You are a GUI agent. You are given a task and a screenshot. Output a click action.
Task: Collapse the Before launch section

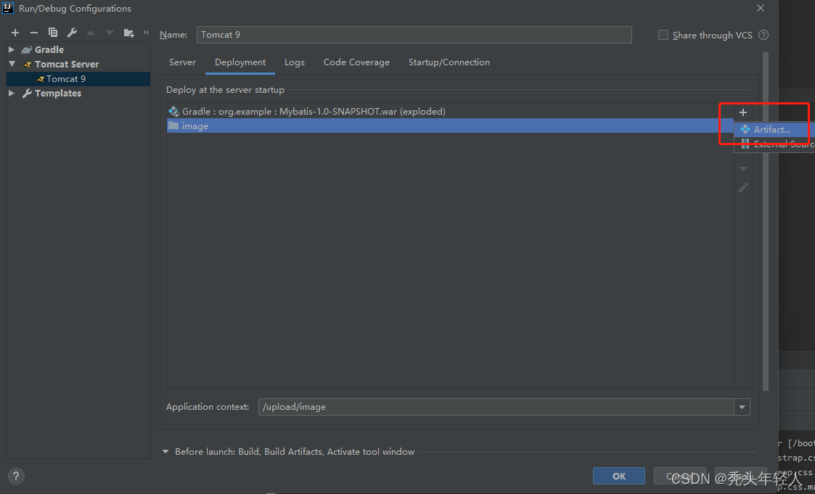[165, 451]
